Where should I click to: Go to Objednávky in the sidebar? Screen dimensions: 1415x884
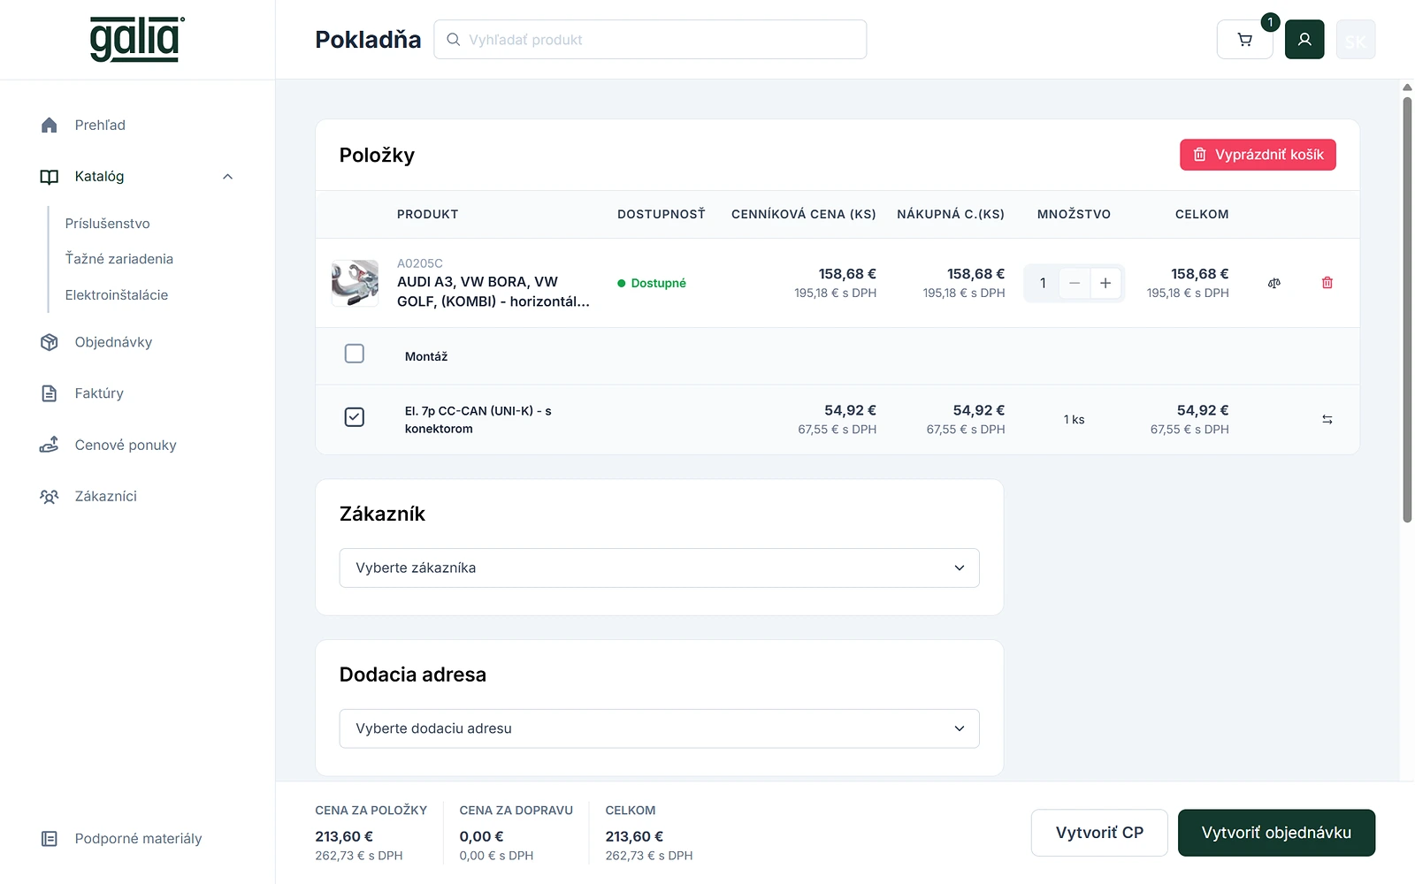tap(113, 342)
